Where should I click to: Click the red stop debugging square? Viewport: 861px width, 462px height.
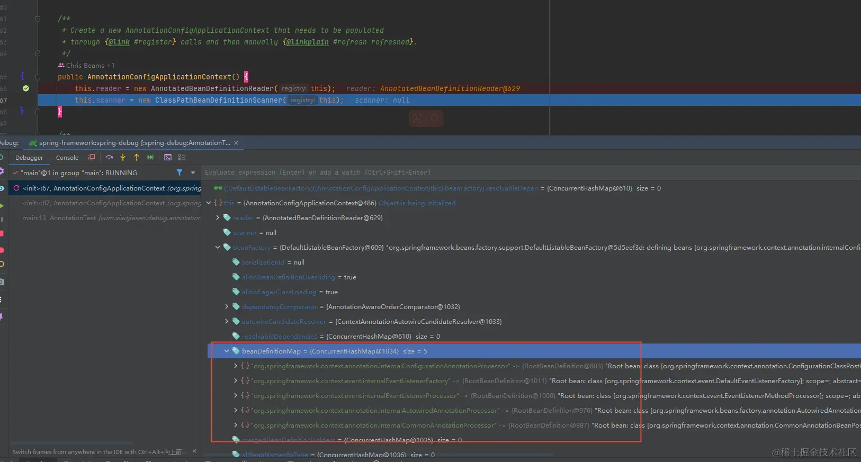click(2, 233)
